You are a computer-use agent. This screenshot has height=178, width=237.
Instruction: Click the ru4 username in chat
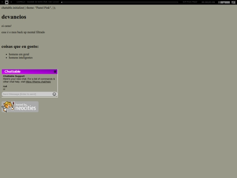(5, 86)
